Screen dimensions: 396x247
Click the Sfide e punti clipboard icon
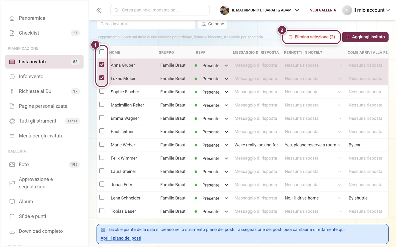click(x=12, y=216)
